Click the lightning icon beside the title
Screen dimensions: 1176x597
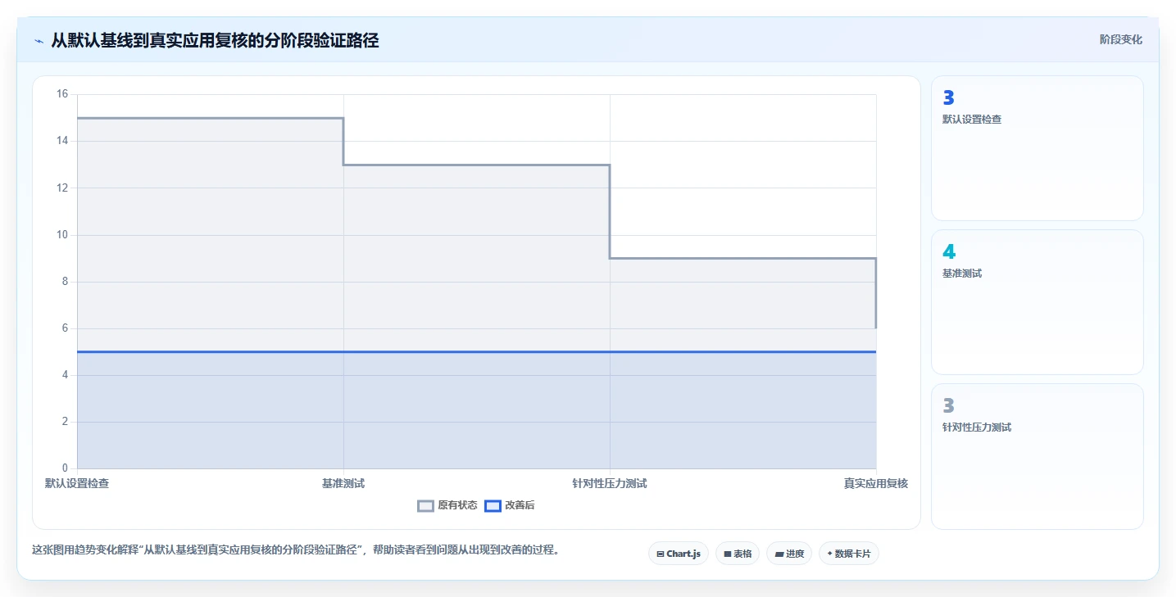pos(39,40)
